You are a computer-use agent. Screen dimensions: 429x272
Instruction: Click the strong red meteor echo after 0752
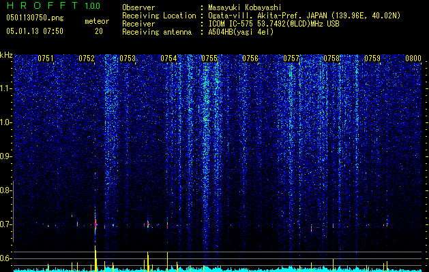95,224
